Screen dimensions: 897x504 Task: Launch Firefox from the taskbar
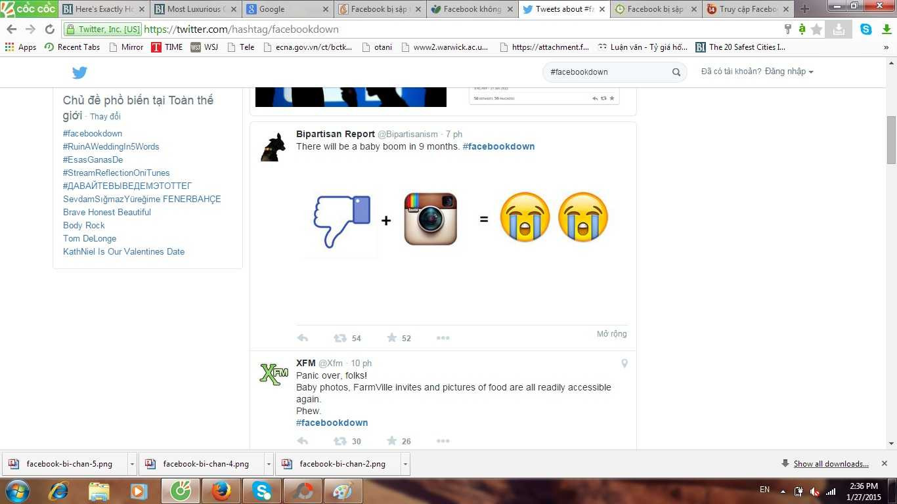coord(221,490)
